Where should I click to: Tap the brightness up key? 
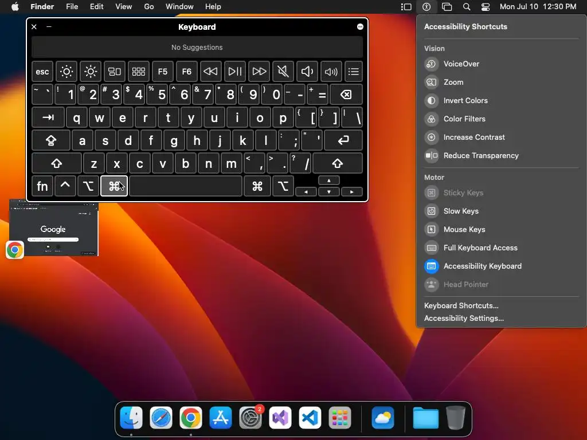90,71
